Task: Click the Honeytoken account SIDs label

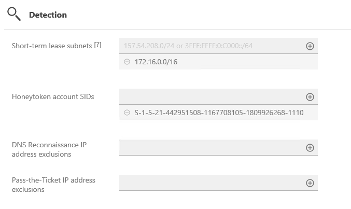Action: (53, 97)
